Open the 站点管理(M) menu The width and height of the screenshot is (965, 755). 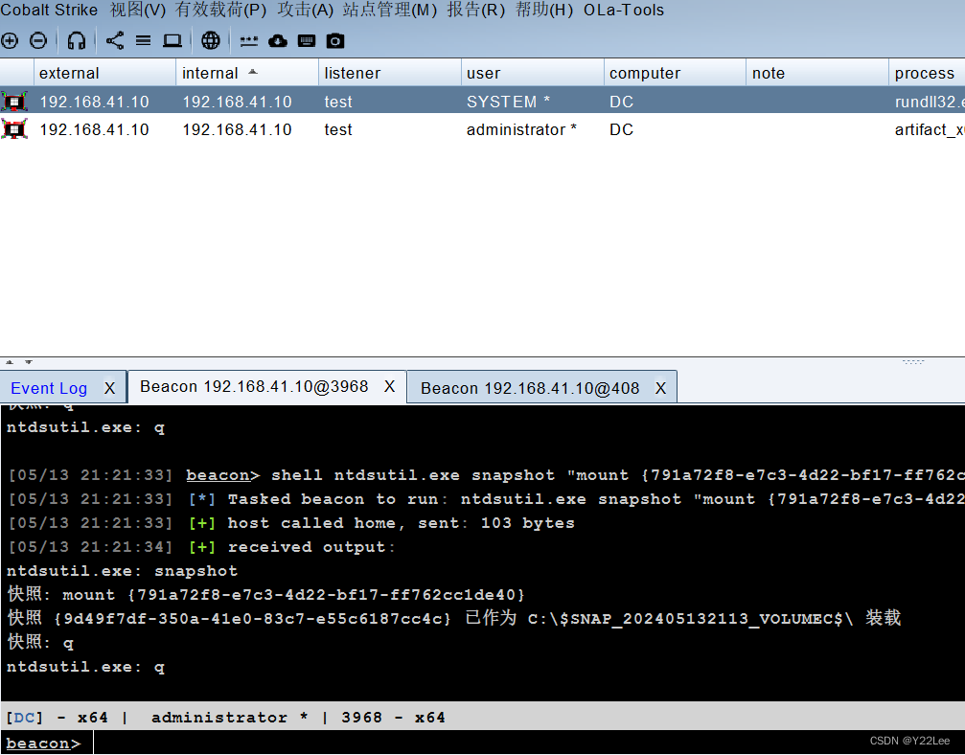pyautogui.click(x=390, y=10)
